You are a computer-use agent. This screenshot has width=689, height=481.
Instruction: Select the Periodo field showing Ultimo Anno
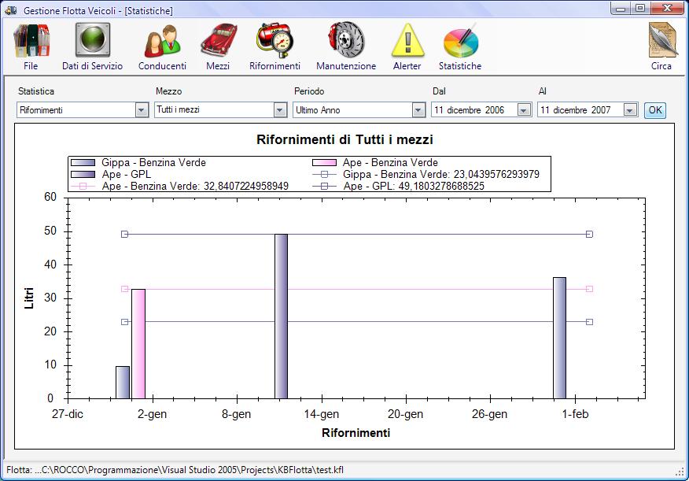coord(359,110)
